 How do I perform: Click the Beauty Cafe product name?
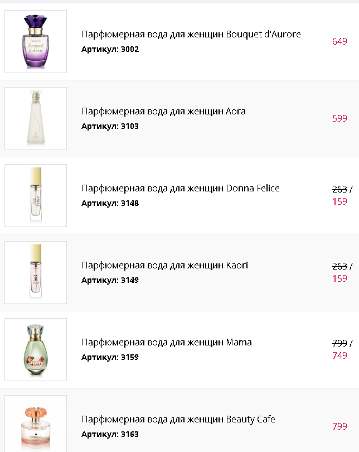[178, 419]
